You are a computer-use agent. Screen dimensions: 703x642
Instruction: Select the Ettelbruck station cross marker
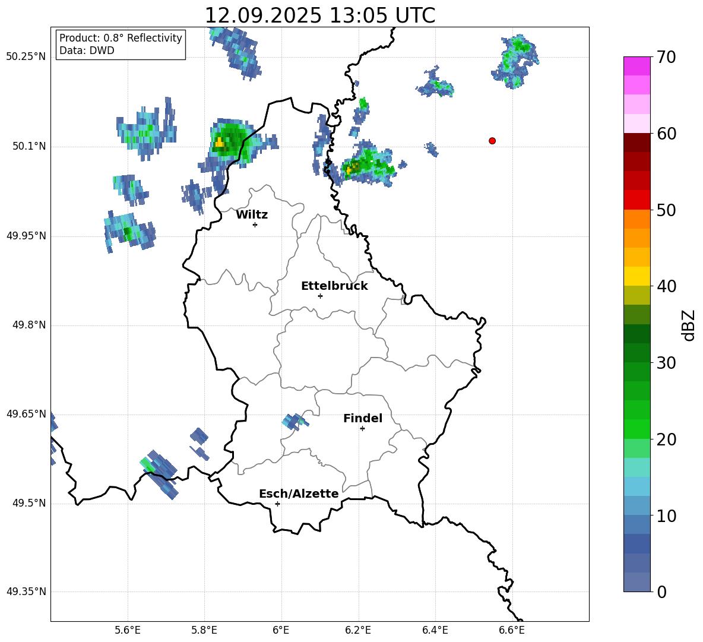click(320, 296)
